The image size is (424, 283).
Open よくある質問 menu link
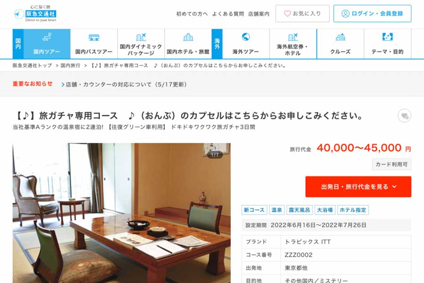pos(228,14)
